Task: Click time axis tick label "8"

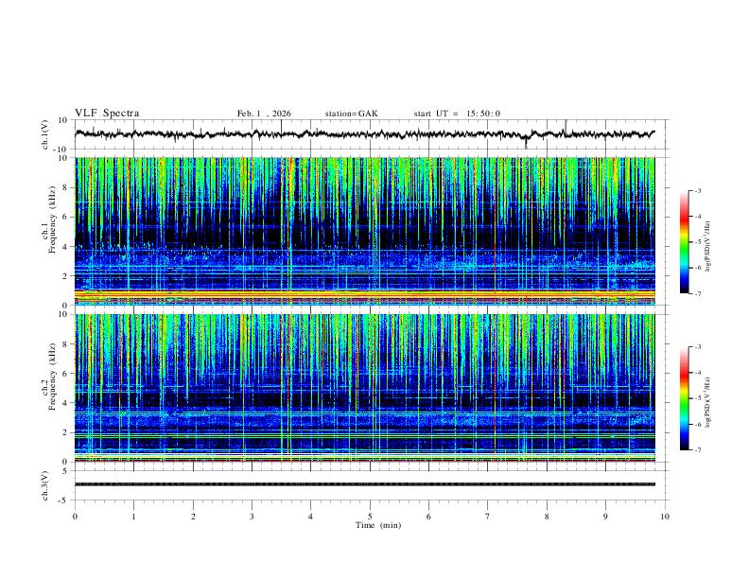Action: 547,517
